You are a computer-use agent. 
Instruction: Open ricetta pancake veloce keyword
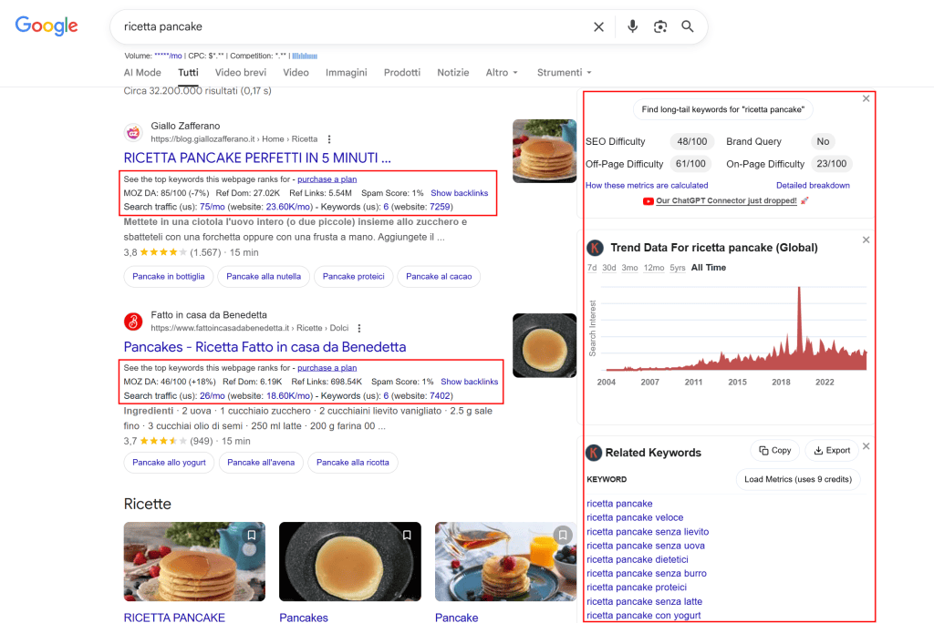coord(635,517)
